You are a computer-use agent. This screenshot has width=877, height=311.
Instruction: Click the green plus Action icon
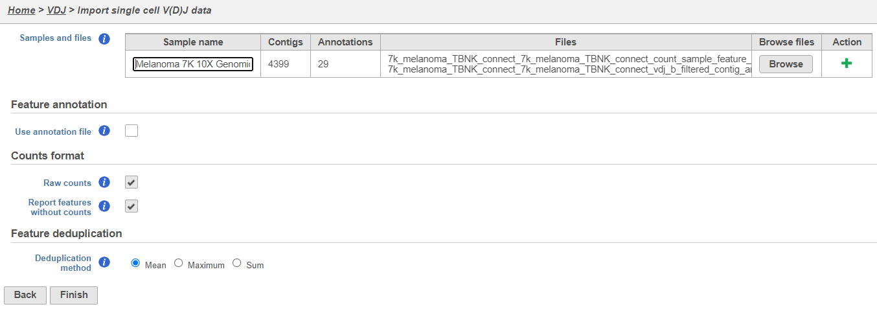(x=847, y=64)
